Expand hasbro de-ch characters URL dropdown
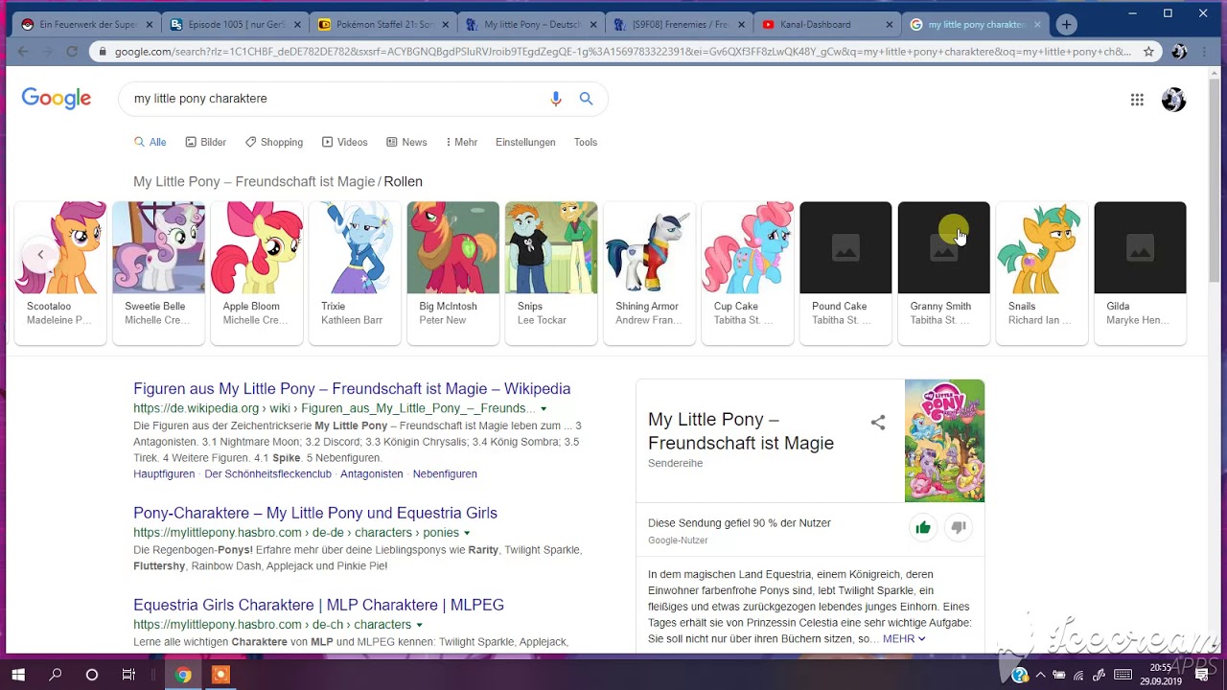 (x=419, y=625)
